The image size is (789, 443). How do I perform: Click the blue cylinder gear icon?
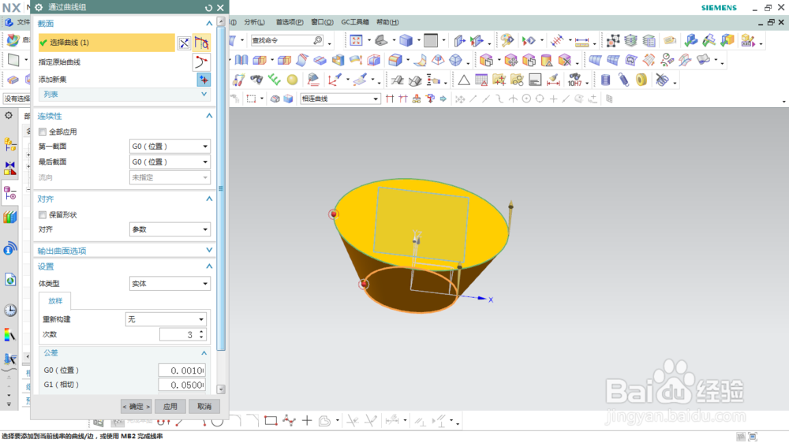pos(605,80)
